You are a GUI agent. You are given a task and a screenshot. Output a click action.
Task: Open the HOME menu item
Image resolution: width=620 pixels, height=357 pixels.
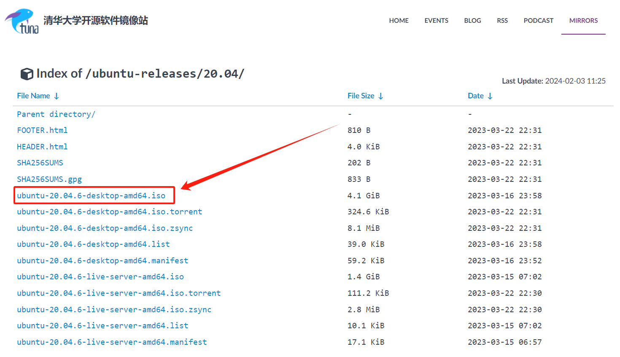[398, 20]
